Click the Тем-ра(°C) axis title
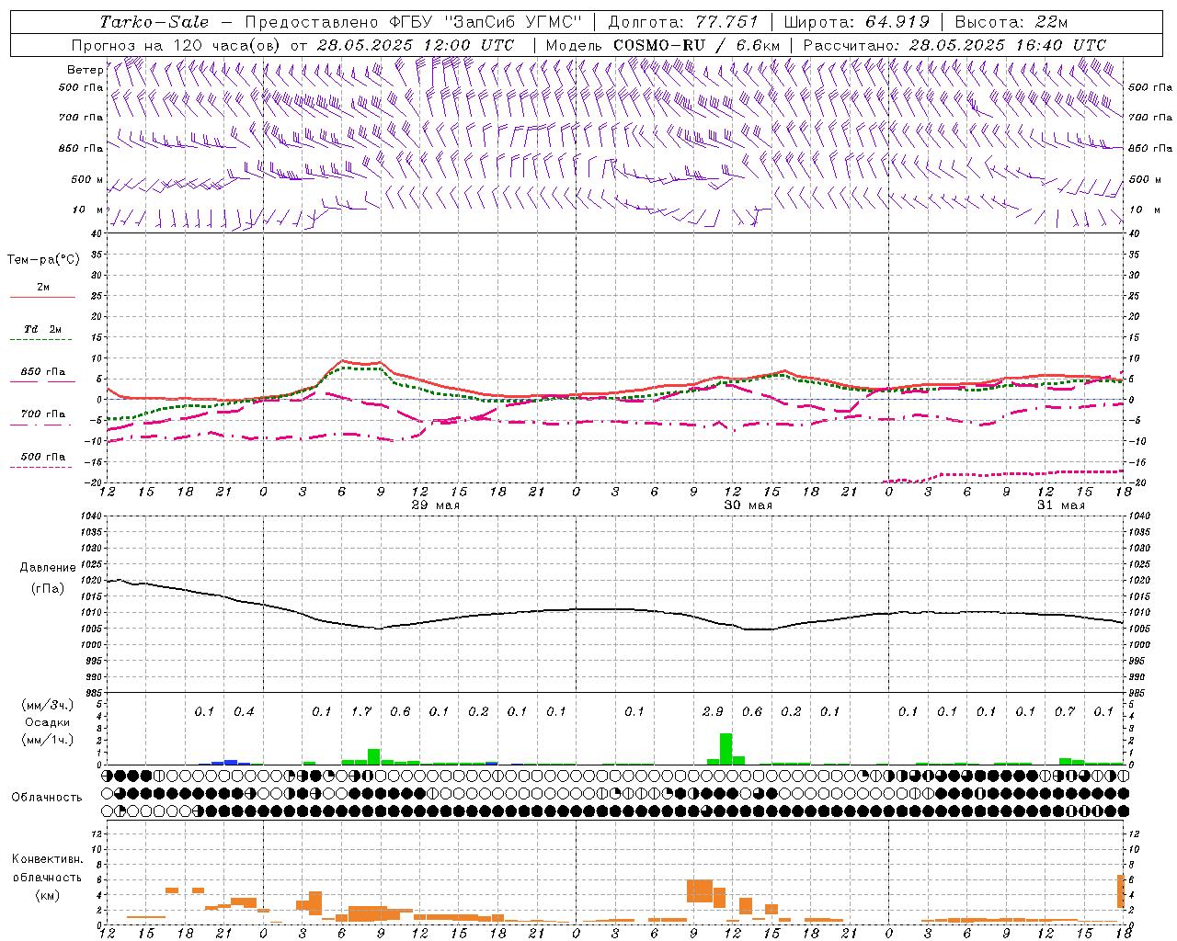The image size is (1177, 941). tap(43, 260)
